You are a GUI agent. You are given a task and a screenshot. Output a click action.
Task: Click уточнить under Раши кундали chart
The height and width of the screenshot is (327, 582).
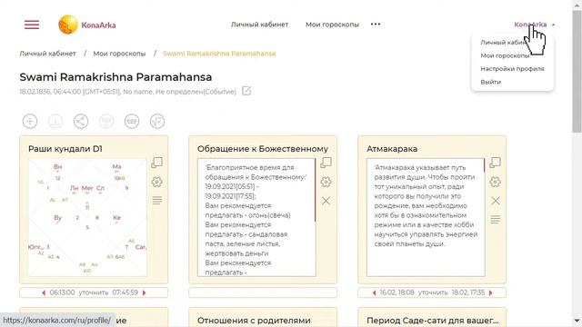(x=94, y=292)
